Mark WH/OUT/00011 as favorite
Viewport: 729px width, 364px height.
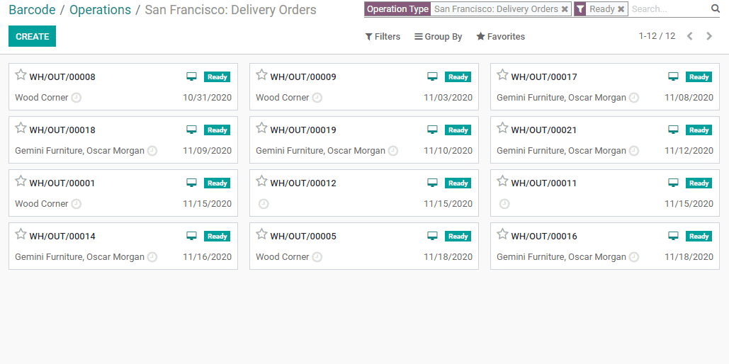(502, 181)
